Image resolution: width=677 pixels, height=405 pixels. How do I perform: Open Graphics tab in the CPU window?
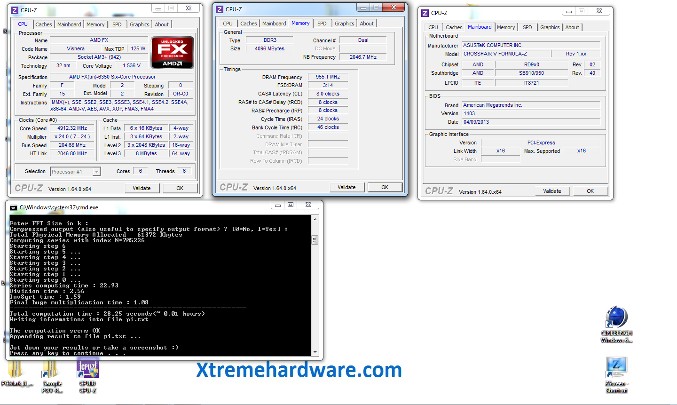pyautogui.click(x=140, y=24)
